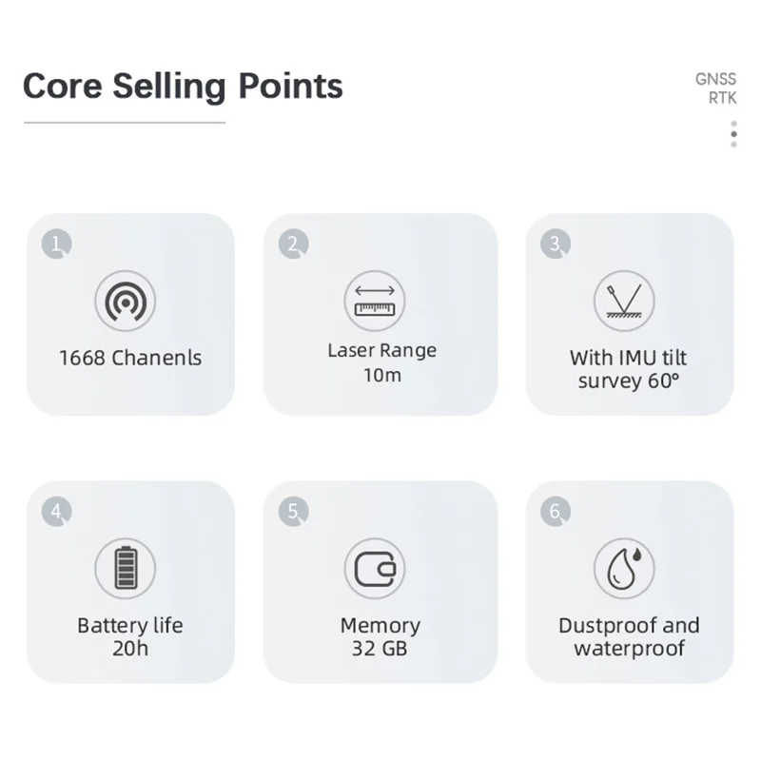Click the Memory 32 GB icon
This screenshot has width=761, height=761.
(375, 568)
